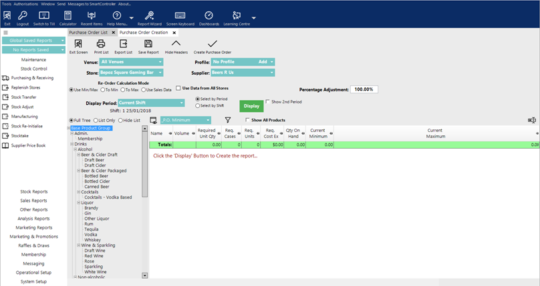Check the Show 2nd Period box
Screen dimensions: 540x286
[x=268, y=102]
